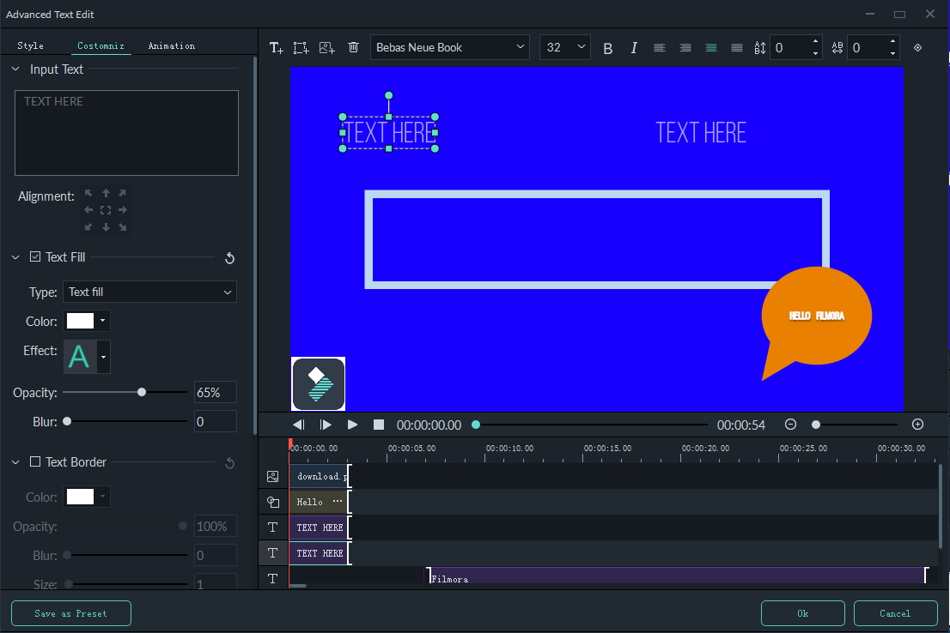The height and width of the screenshot is (633, 950).
Task: Step back one frame
Action: [298, 425]
